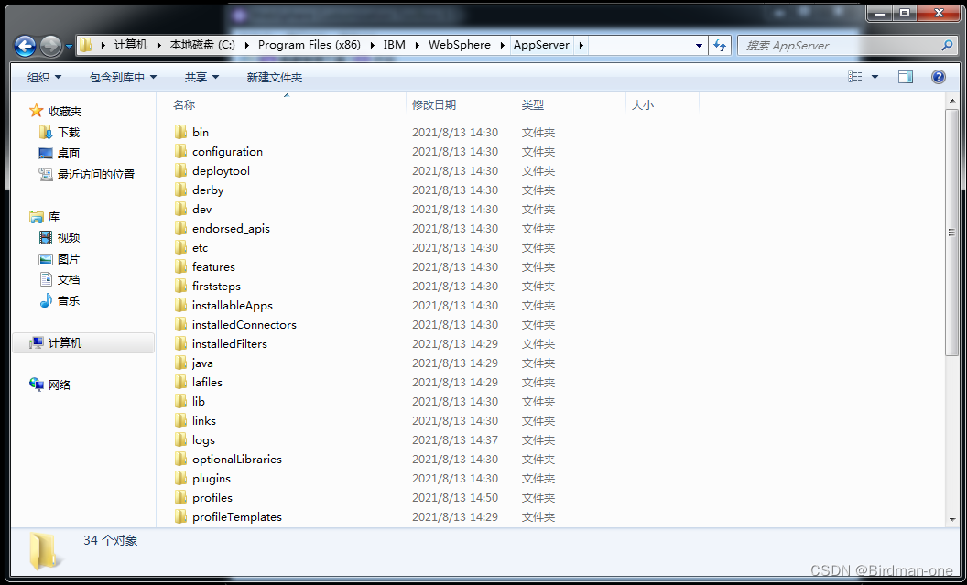The width and height of the screenshot is (967, 585).
Task: Sort by the 名称 column header
Action: coord(184,104)
